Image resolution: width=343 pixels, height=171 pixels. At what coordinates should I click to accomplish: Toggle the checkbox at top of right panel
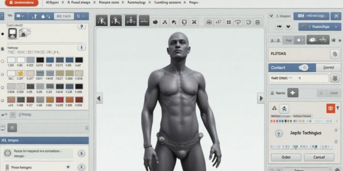click(x=272, y=16)
